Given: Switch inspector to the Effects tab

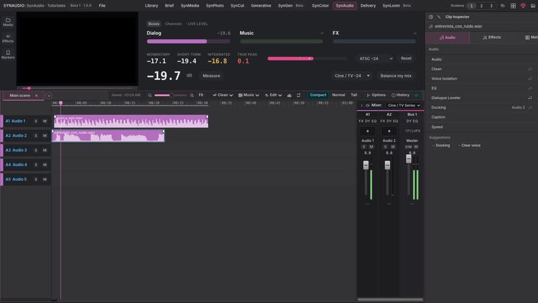Looking at the screenshot, I should [x=492, y=38].
